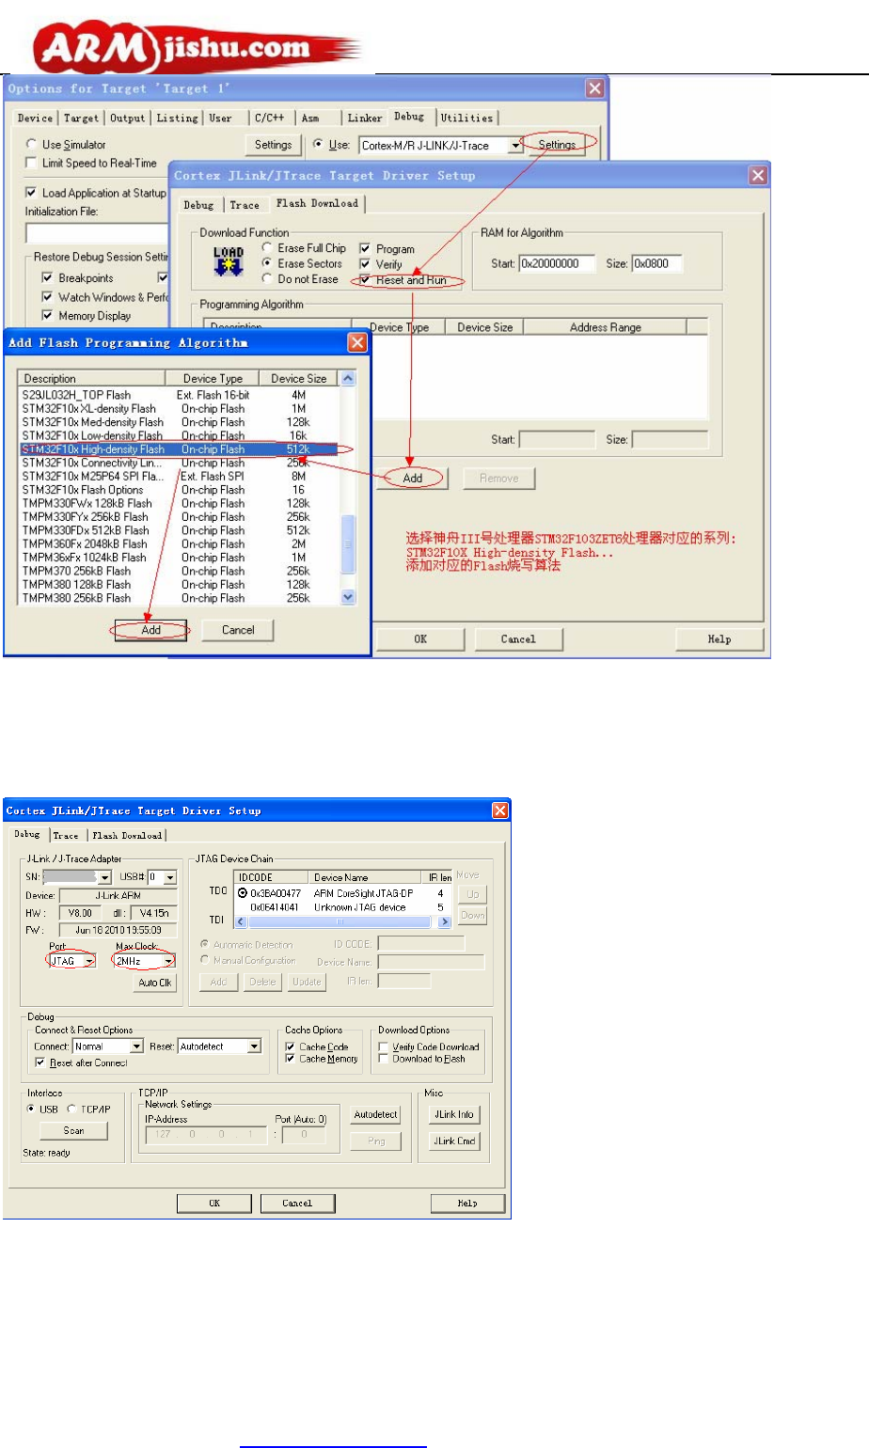869x1448 pixels.
Task: Click the right scroll arrow in JTAG Device Chain list
Action: pyautogui.click(x=446, y=922)
